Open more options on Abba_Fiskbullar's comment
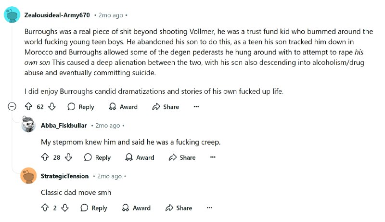The width and height of the screenshot is (385, 222). click(x=213, y=157)
